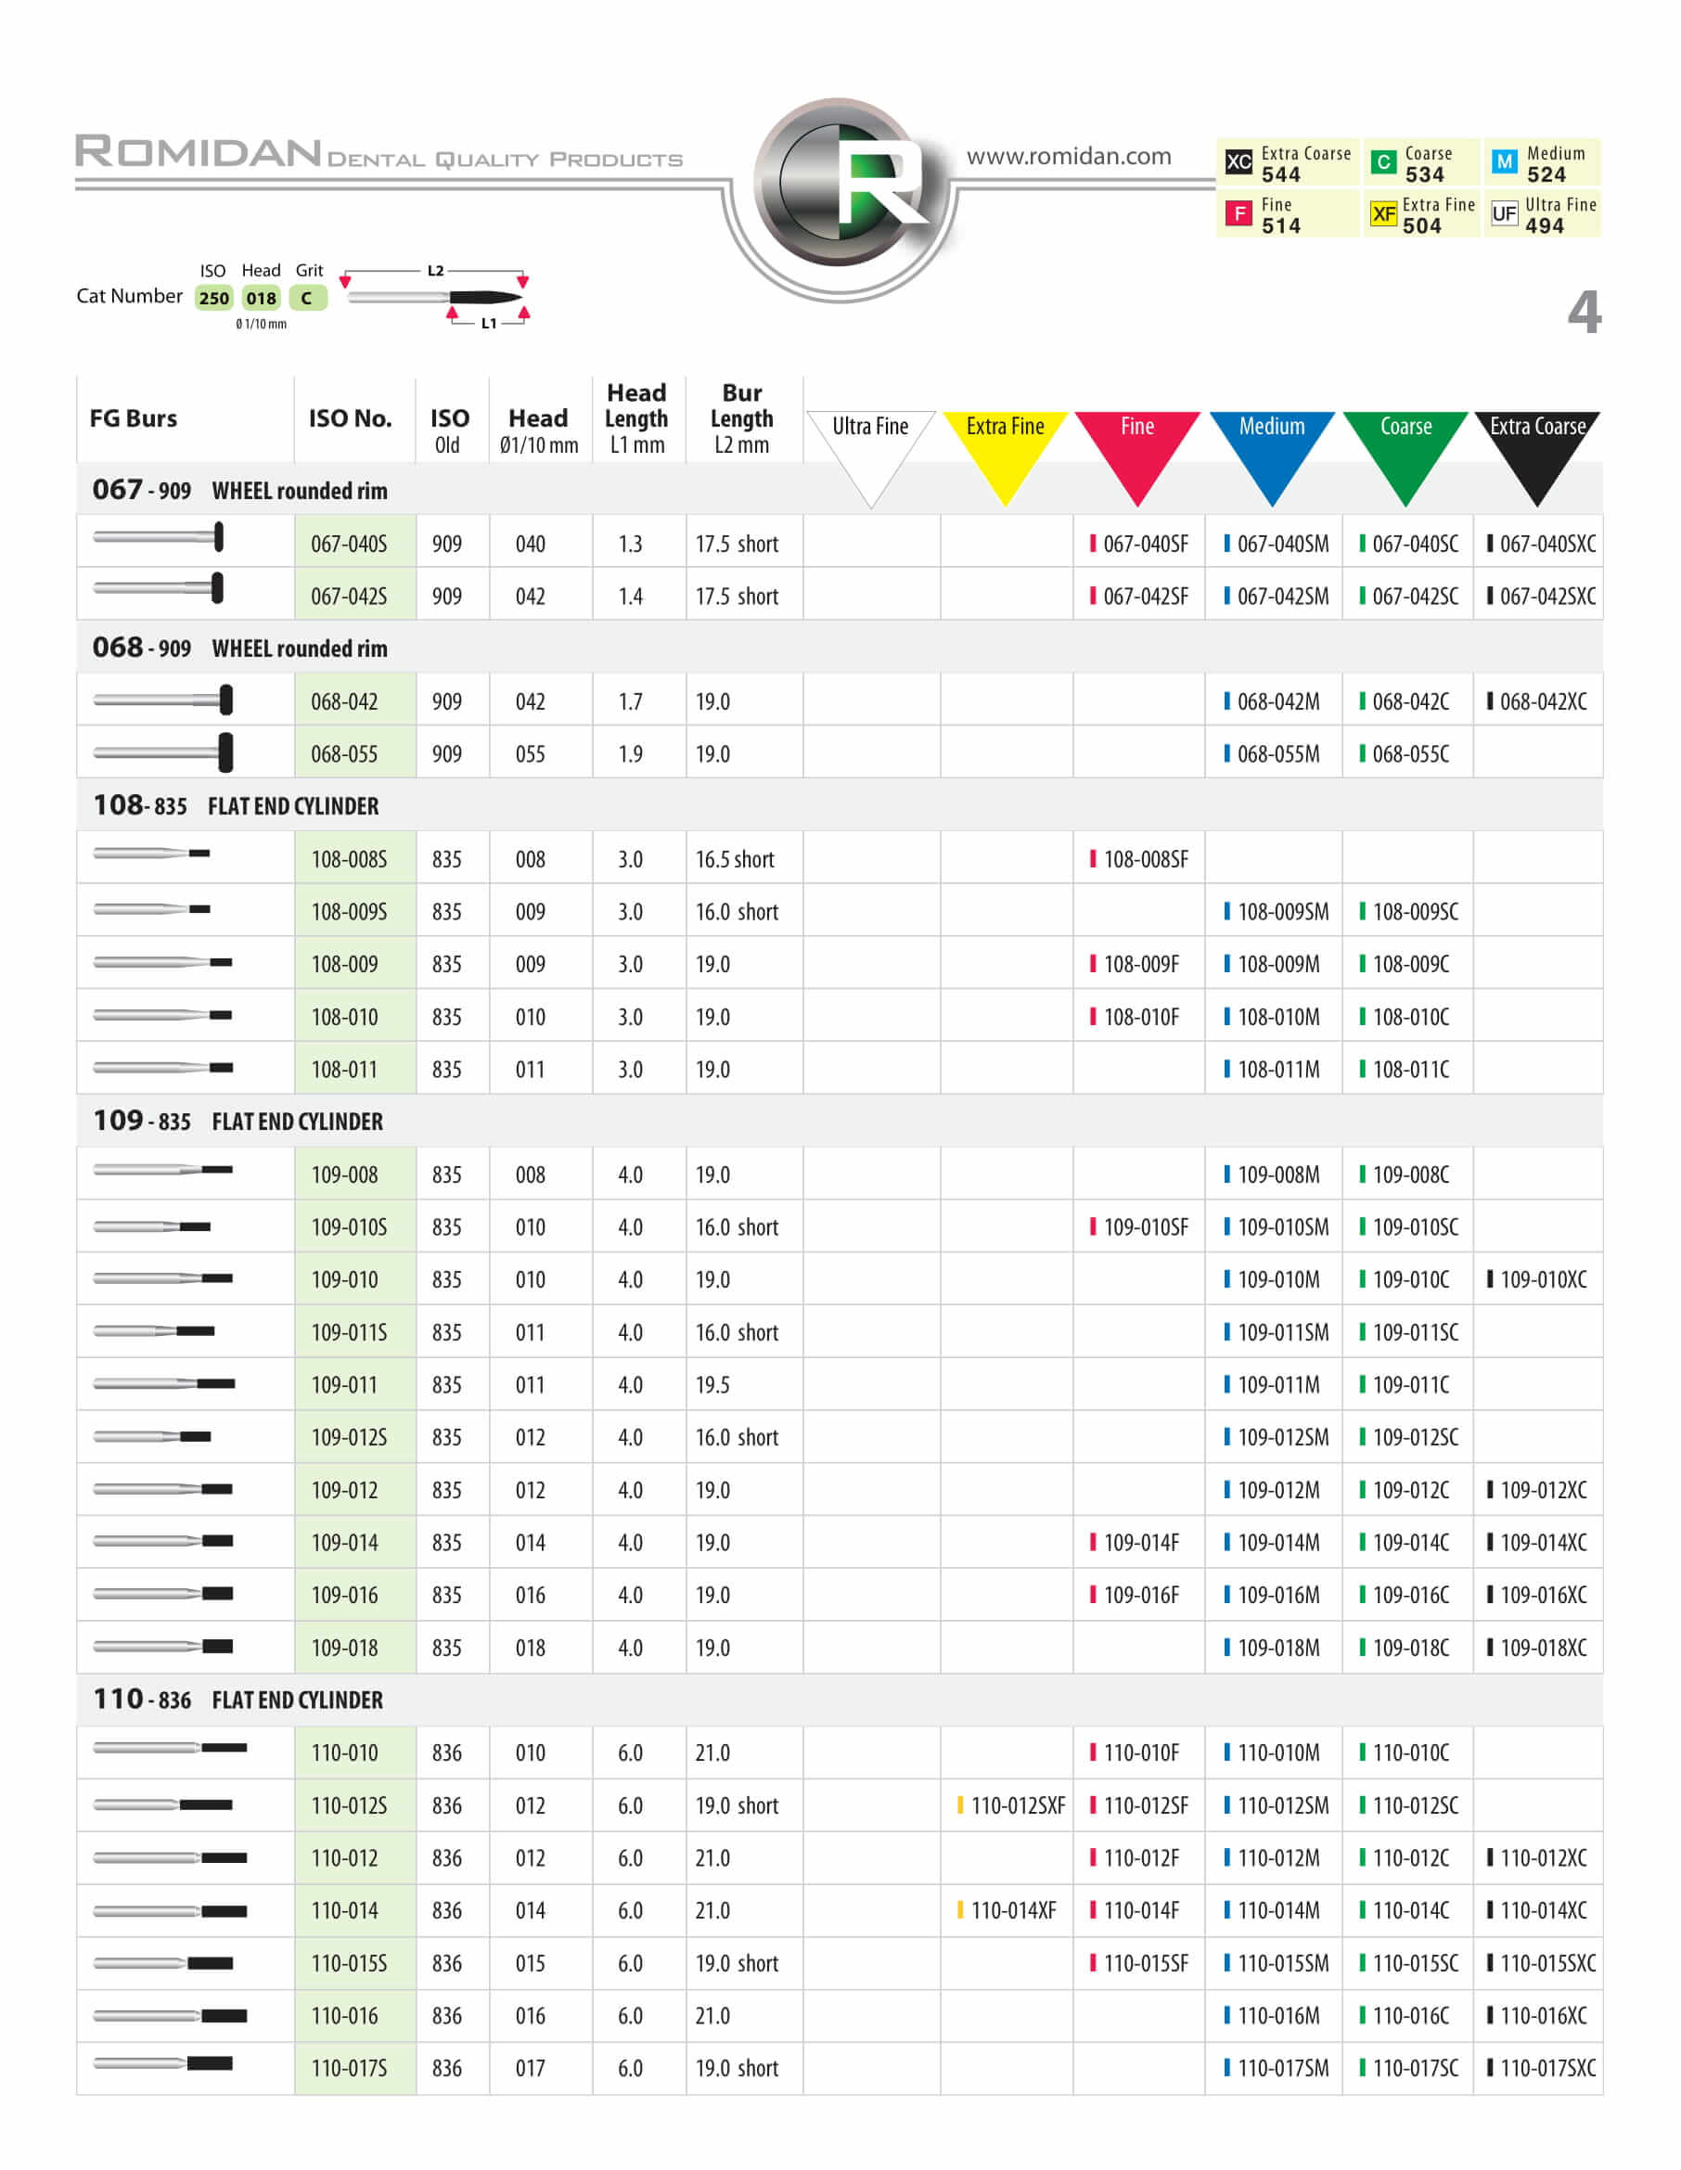The height and width of the screenshot is (2170, 1681).
Task: Click the white Ultra Fine triangle header
Action: coord(871,458)
